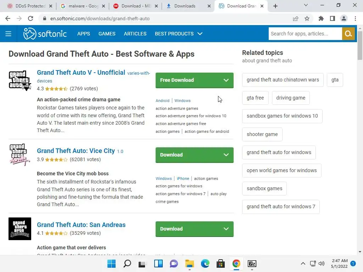This screenshot has width=363, height=272.
Task: Click the Vice City game thumbnail
Action: [x=20, y=155]
